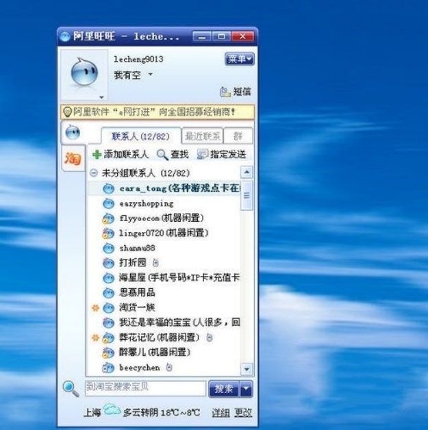The height and width of the screenshot is (430, 428).
Task: Select contact flyyoocom (机器闲置)
Action: (164, 218)
